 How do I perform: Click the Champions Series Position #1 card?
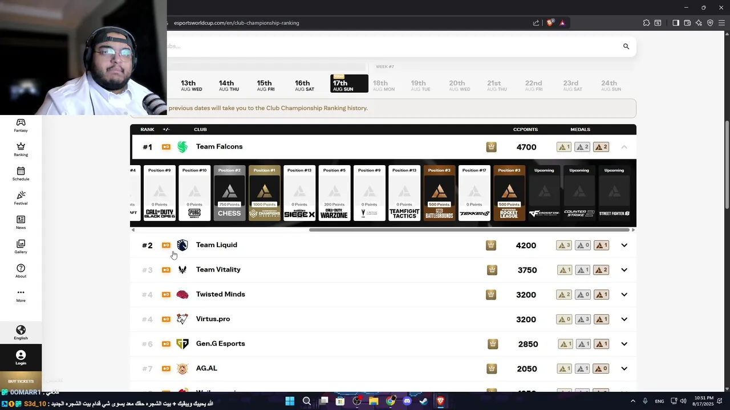(x=265, y=193)
